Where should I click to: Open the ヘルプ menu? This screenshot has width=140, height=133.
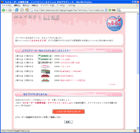[x=71, y=5]
